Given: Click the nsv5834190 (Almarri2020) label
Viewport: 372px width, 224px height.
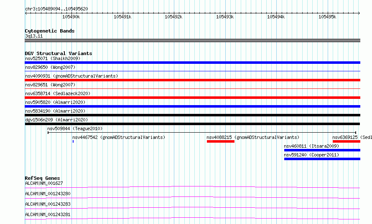Looking at the screenshot, I should coord(55,111).
